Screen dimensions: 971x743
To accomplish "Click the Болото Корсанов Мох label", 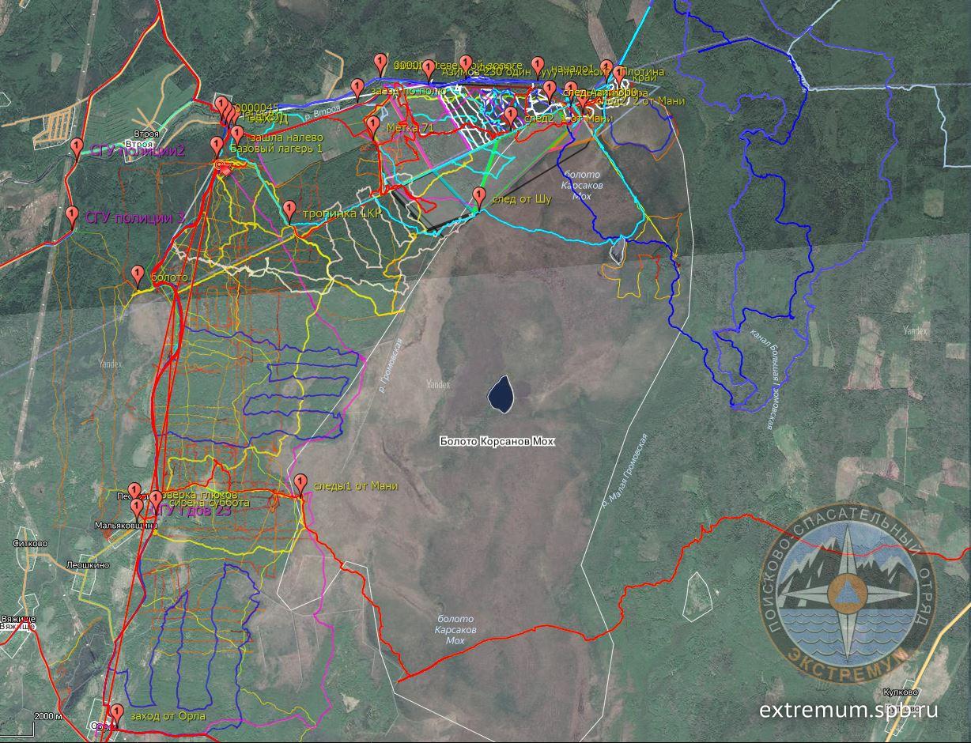I will click(497, 442).
